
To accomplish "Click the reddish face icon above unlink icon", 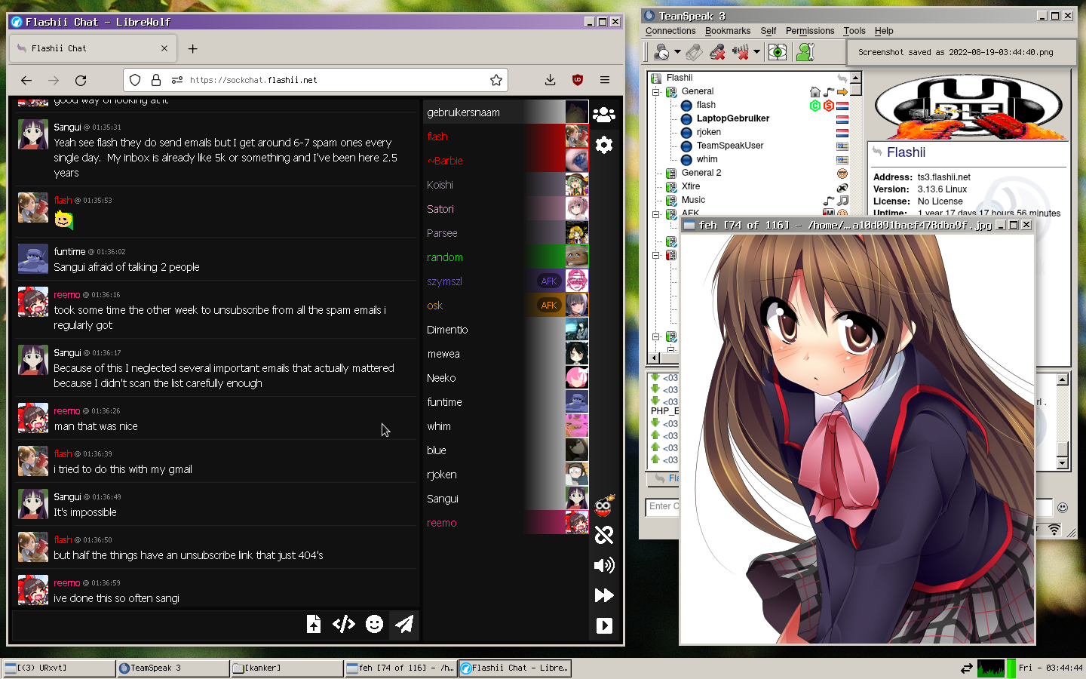I will click(604, 505).
